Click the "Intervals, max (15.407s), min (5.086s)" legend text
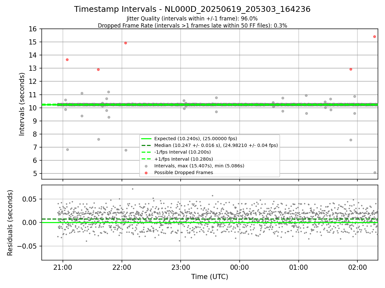The height and width of the screenshot is (288, 385). click(x=199, y=166)
